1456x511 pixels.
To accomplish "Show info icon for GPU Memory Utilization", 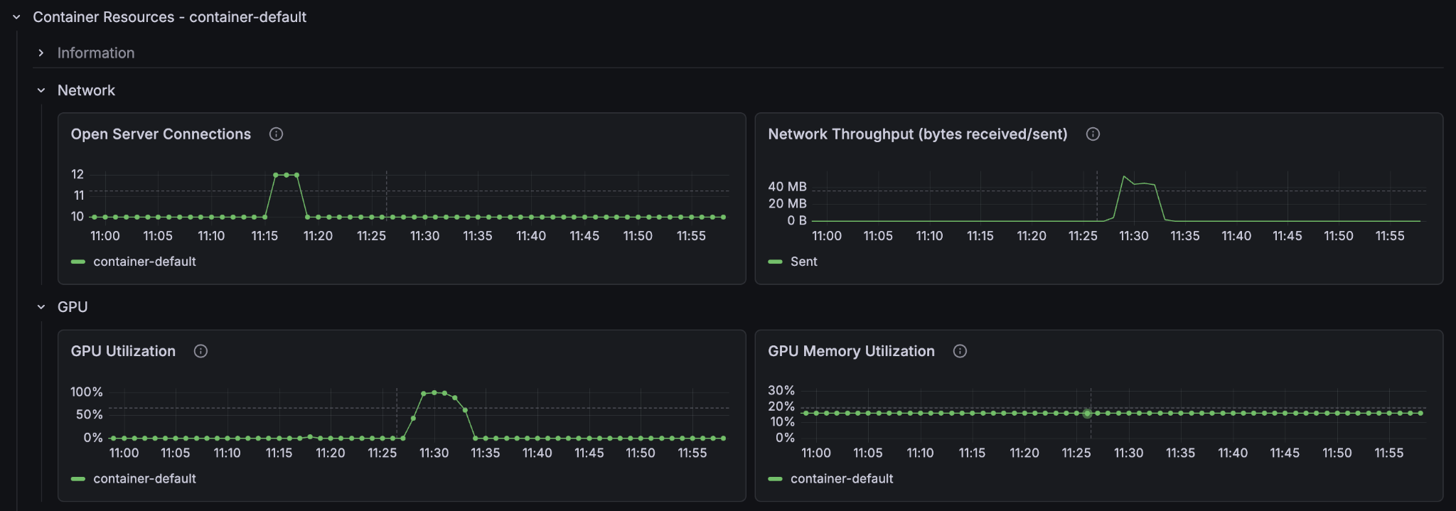I will click(960, 351).
